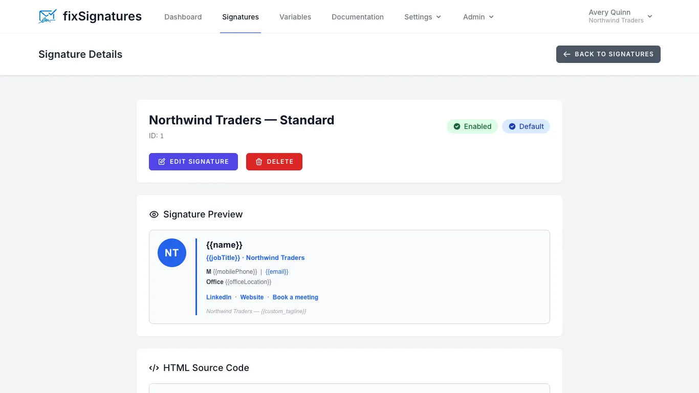Click the blue check icon in Default badge
The height and width of the screenshot is (393, 699).
(x=512, y=126)
